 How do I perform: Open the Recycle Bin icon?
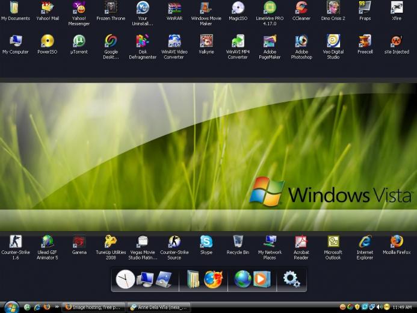(x=238, y=244)
